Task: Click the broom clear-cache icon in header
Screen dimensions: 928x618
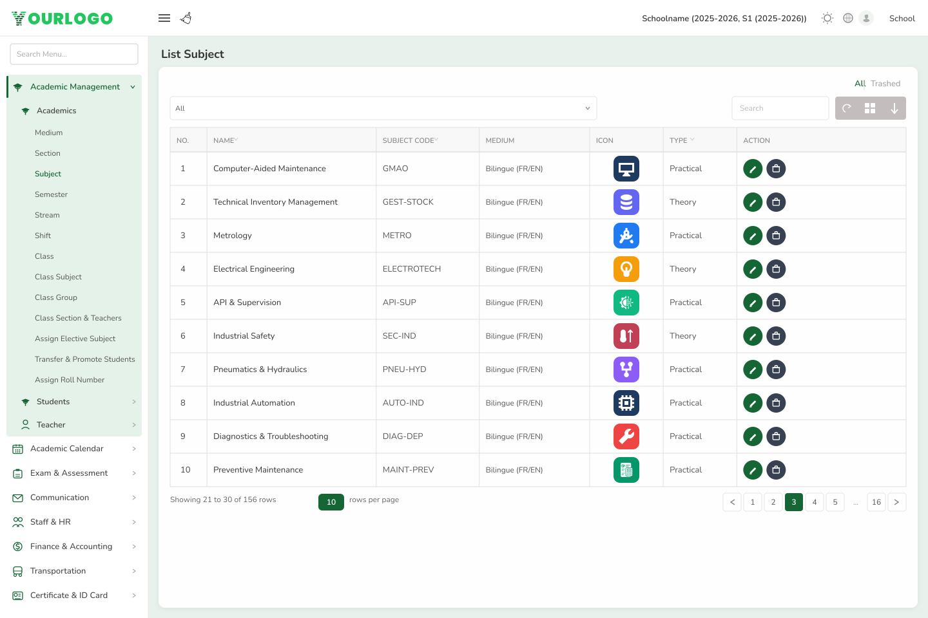Action: [186, 18]
